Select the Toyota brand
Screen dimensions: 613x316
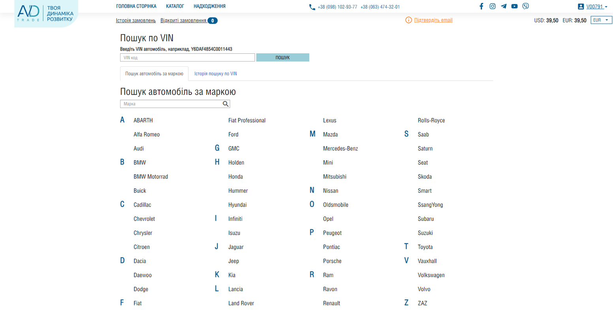coord(425,247)
